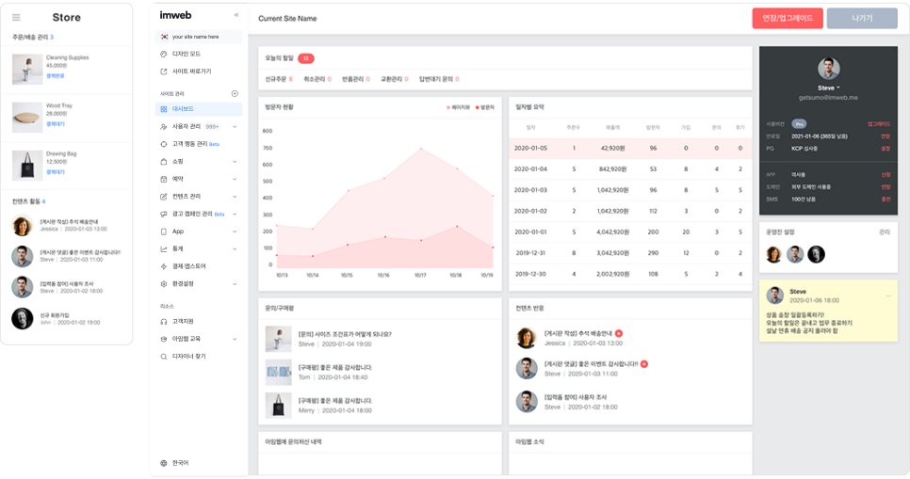Toggle the 페이지뷰 legend in visitor chart
This screenshot has height=479, width=910.
[458, 107]
